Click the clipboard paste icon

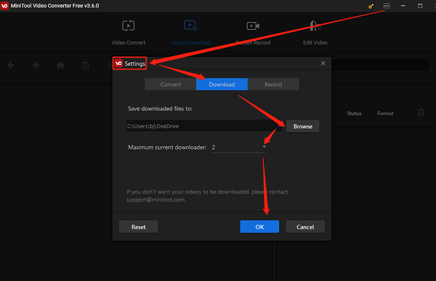85,65
